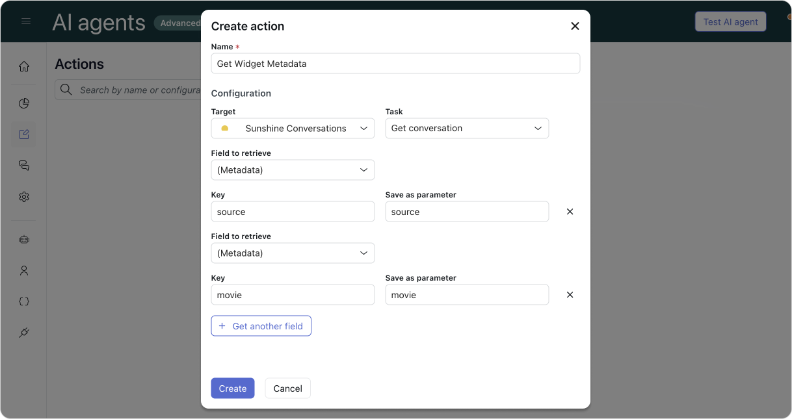Open the conversations chat bubbles icon

[24, 166]
